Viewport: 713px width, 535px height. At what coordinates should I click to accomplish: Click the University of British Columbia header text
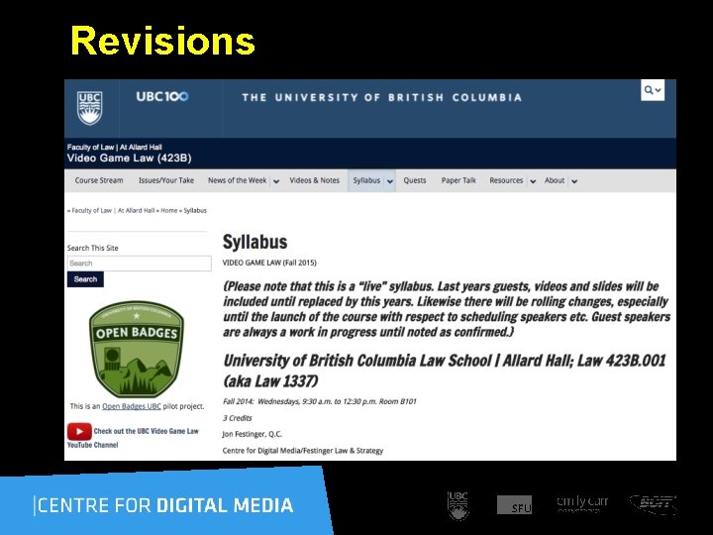(382, 97)
